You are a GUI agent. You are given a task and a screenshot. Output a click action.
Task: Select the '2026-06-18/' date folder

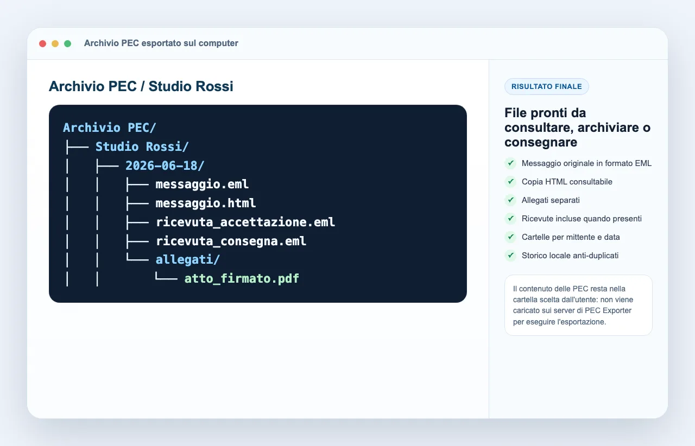165,165
